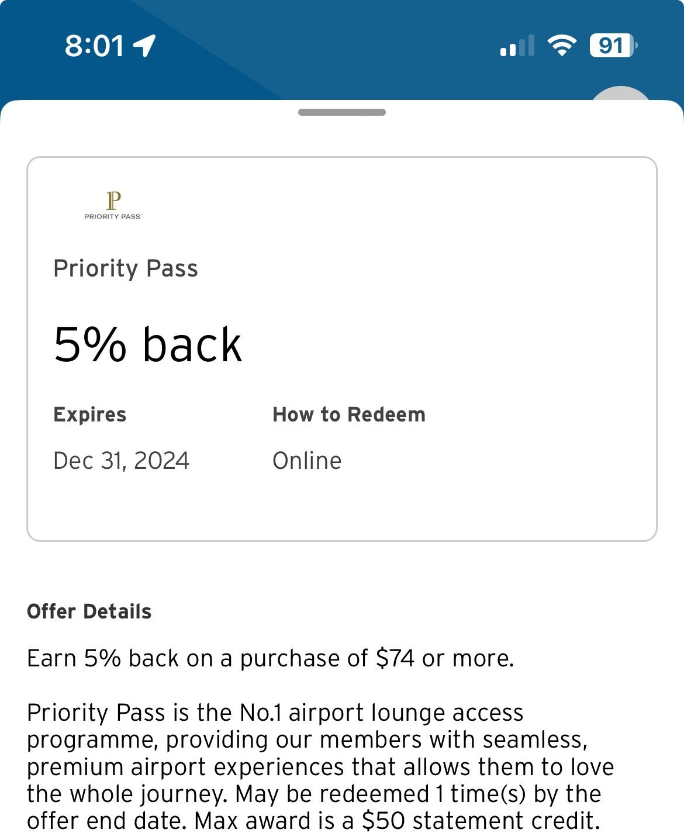Tap the 8:01 clock in status bar

(94, 46)
